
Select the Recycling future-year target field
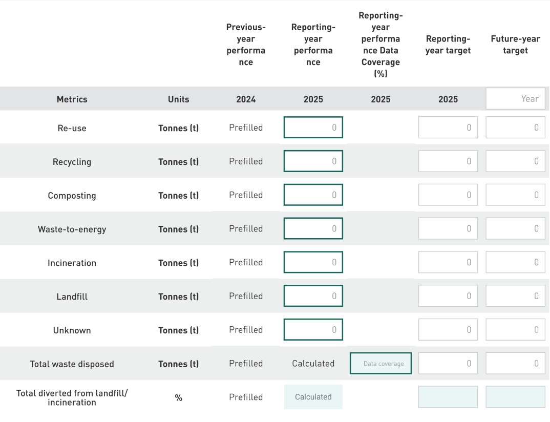pyautogui.click(x=515, y=161)
